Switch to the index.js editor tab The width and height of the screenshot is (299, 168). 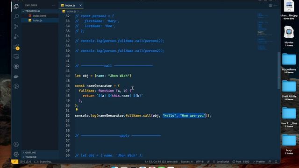coord(70,5)
